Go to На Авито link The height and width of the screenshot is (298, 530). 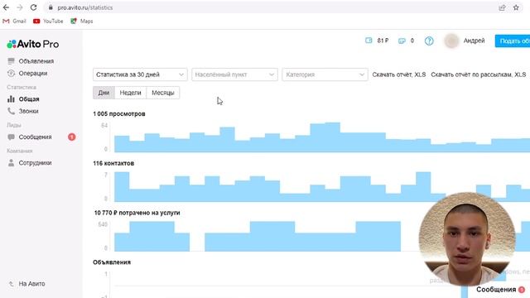tap(31, 284)
